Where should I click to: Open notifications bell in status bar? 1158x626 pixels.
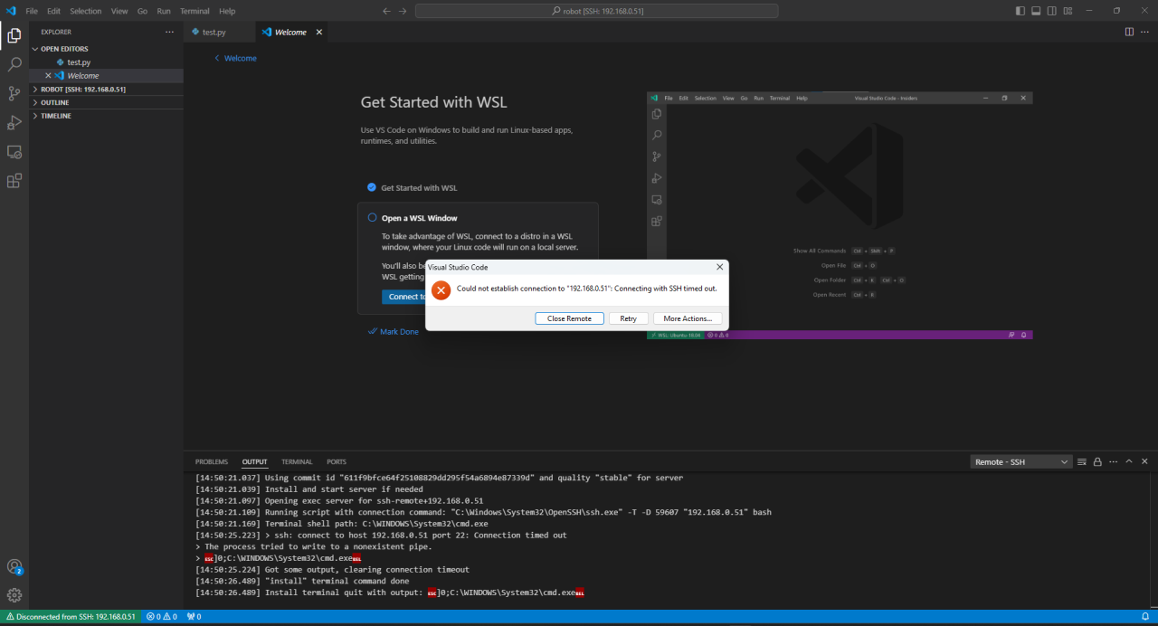click(x=1145, y=616)
